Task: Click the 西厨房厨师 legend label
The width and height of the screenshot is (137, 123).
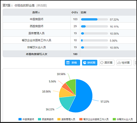Action: click(48, 119)
